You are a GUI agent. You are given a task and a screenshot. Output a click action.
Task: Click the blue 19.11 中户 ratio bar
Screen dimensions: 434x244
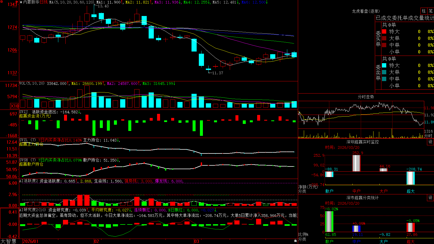coord(356,229)
